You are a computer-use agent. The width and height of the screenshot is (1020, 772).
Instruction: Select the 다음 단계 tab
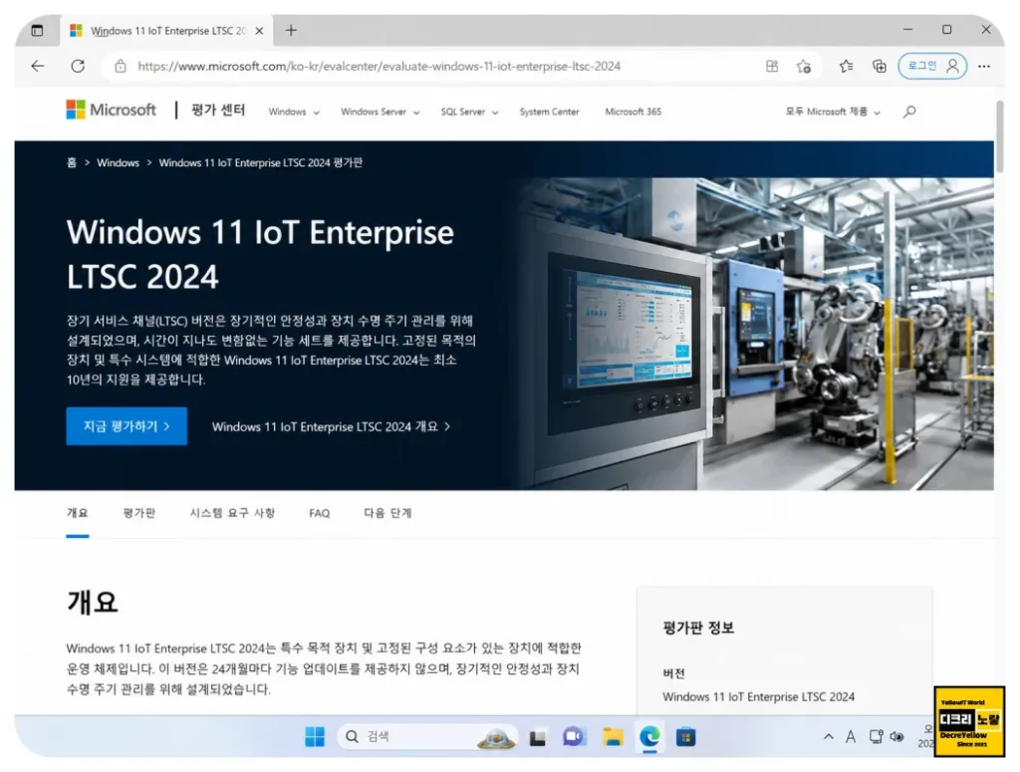387,513
